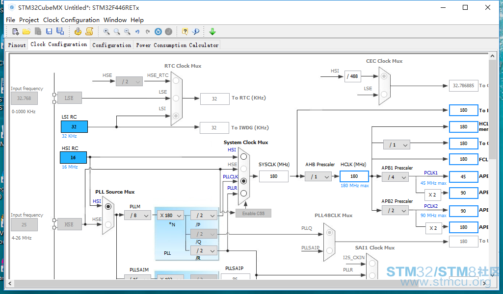Select HSI in the PLL Source Mux
This screenshot has height=294, width=503.
pos(108,207)
